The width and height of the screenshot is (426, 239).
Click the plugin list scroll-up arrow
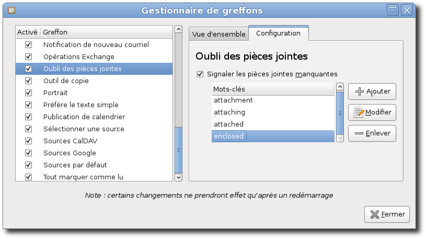(178, 29)
